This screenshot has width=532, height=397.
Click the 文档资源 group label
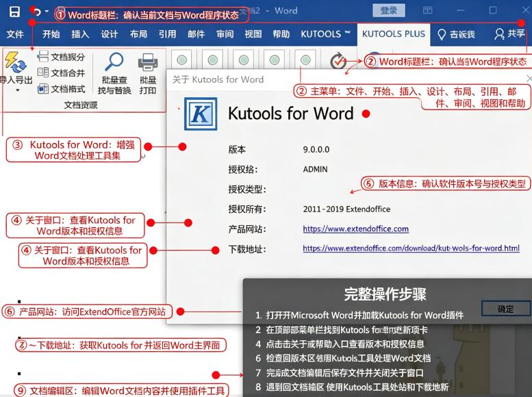[81, 105]
